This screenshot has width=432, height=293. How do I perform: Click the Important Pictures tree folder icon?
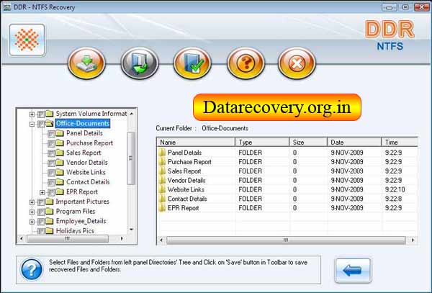click(x=49, y=202)
